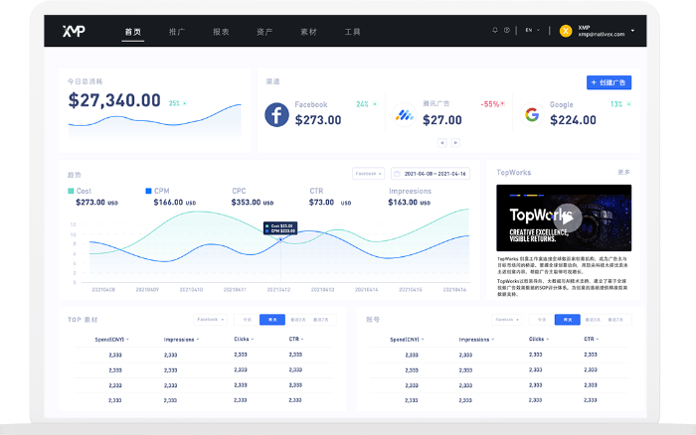
Task: Open the 2021-04-08 date range picker
Action: [430, 173]
